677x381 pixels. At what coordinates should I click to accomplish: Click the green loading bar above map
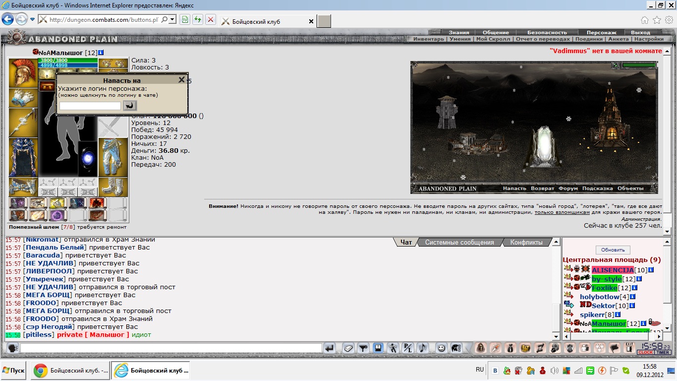pos(639,65)
